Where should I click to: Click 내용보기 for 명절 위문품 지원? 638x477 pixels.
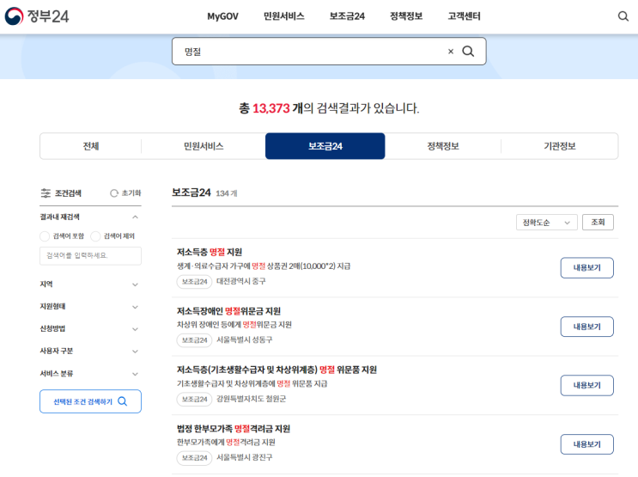click(586, 385)
